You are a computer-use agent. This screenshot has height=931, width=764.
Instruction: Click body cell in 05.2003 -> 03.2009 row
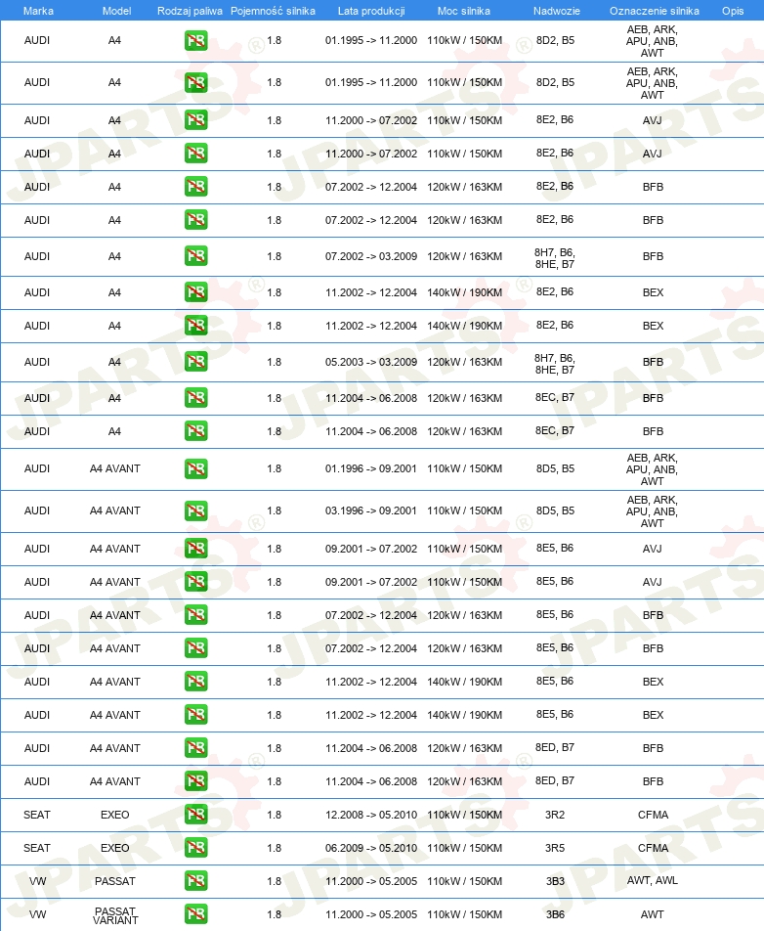[555, 364]
